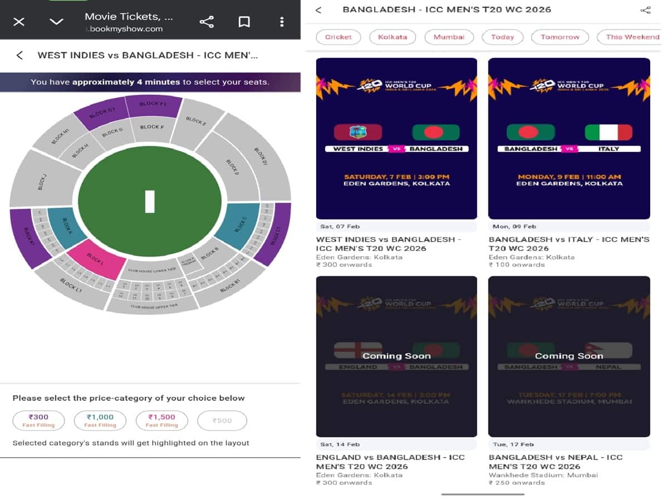Open Bangladesh vs Nepal event title

[x=556, y=461]
